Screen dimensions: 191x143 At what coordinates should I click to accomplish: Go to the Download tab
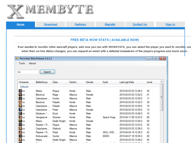coord(50,24)
